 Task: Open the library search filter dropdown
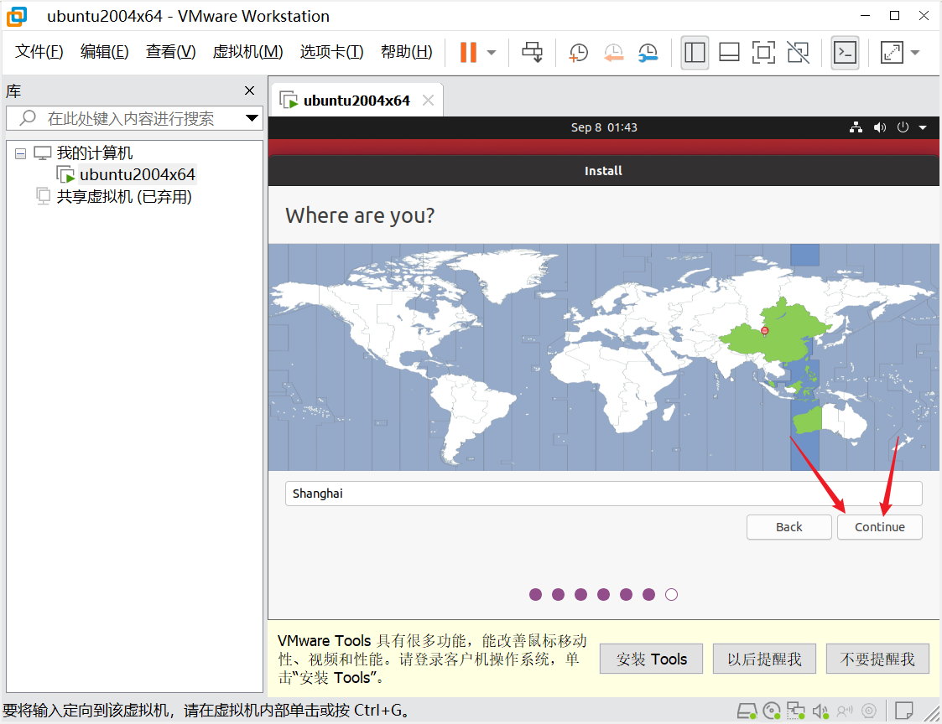[252, 118]
